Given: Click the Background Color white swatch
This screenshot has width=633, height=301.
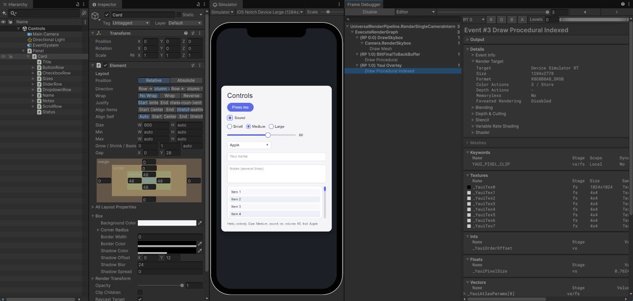Looking at the screenshot, I should 167,223.
